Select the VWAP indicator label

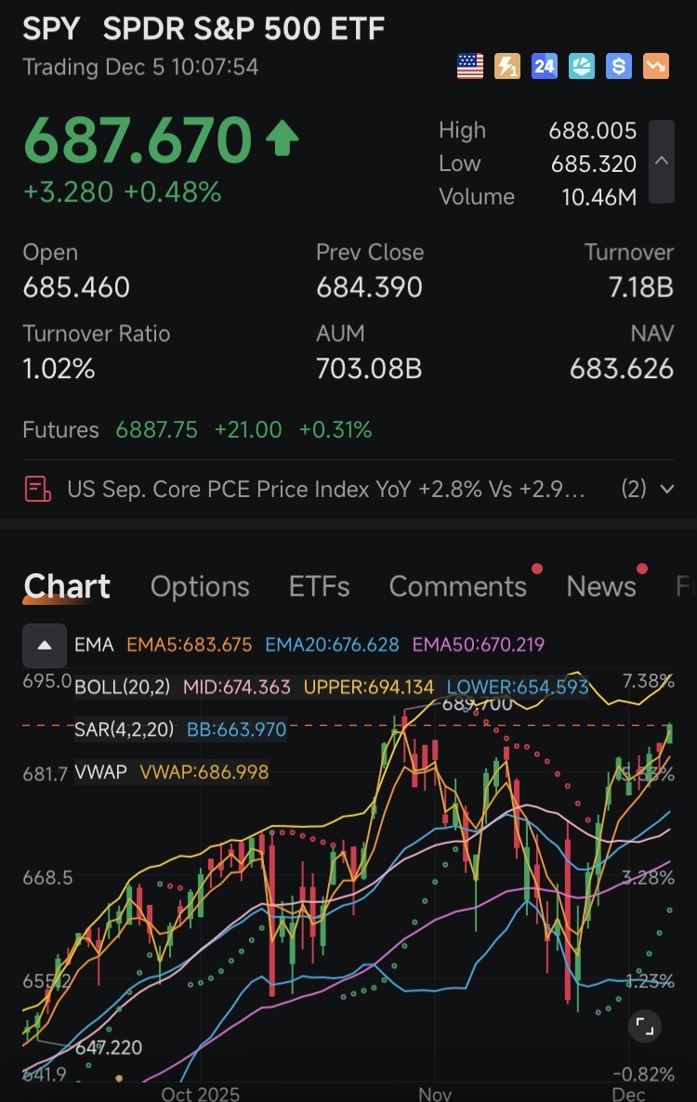(100, 772)
